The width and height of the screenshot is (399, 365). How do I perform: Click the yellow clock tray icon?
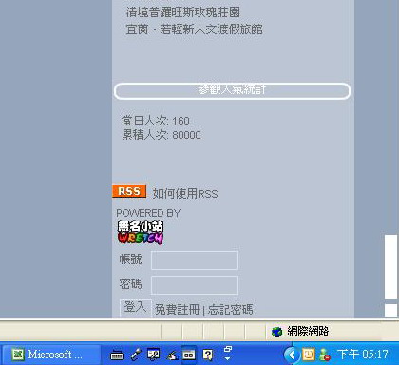(309, 355)
